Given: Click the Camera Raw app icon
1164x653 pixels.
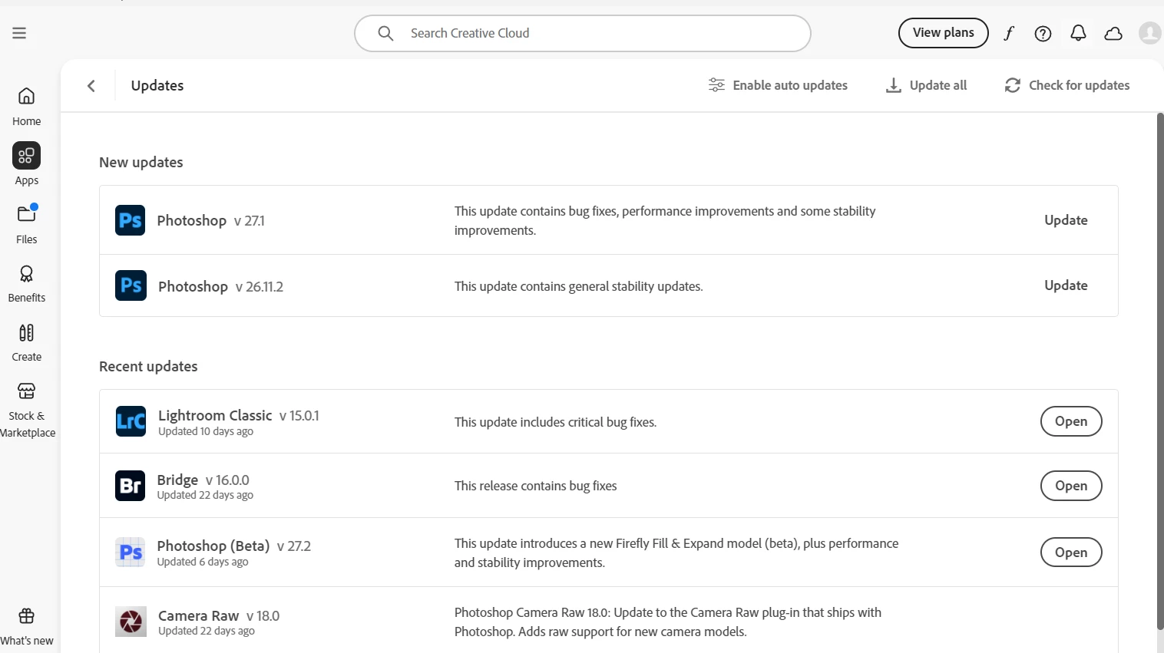Looking at the screenshot, I should point(131,622).
